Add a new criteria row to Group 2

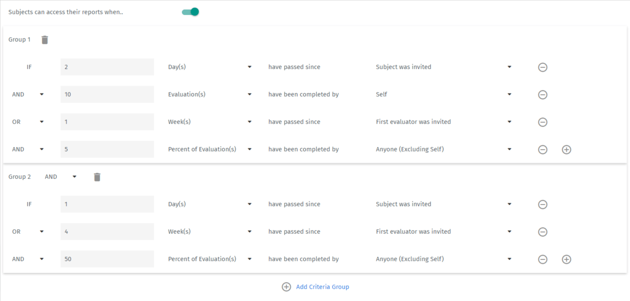566,259
